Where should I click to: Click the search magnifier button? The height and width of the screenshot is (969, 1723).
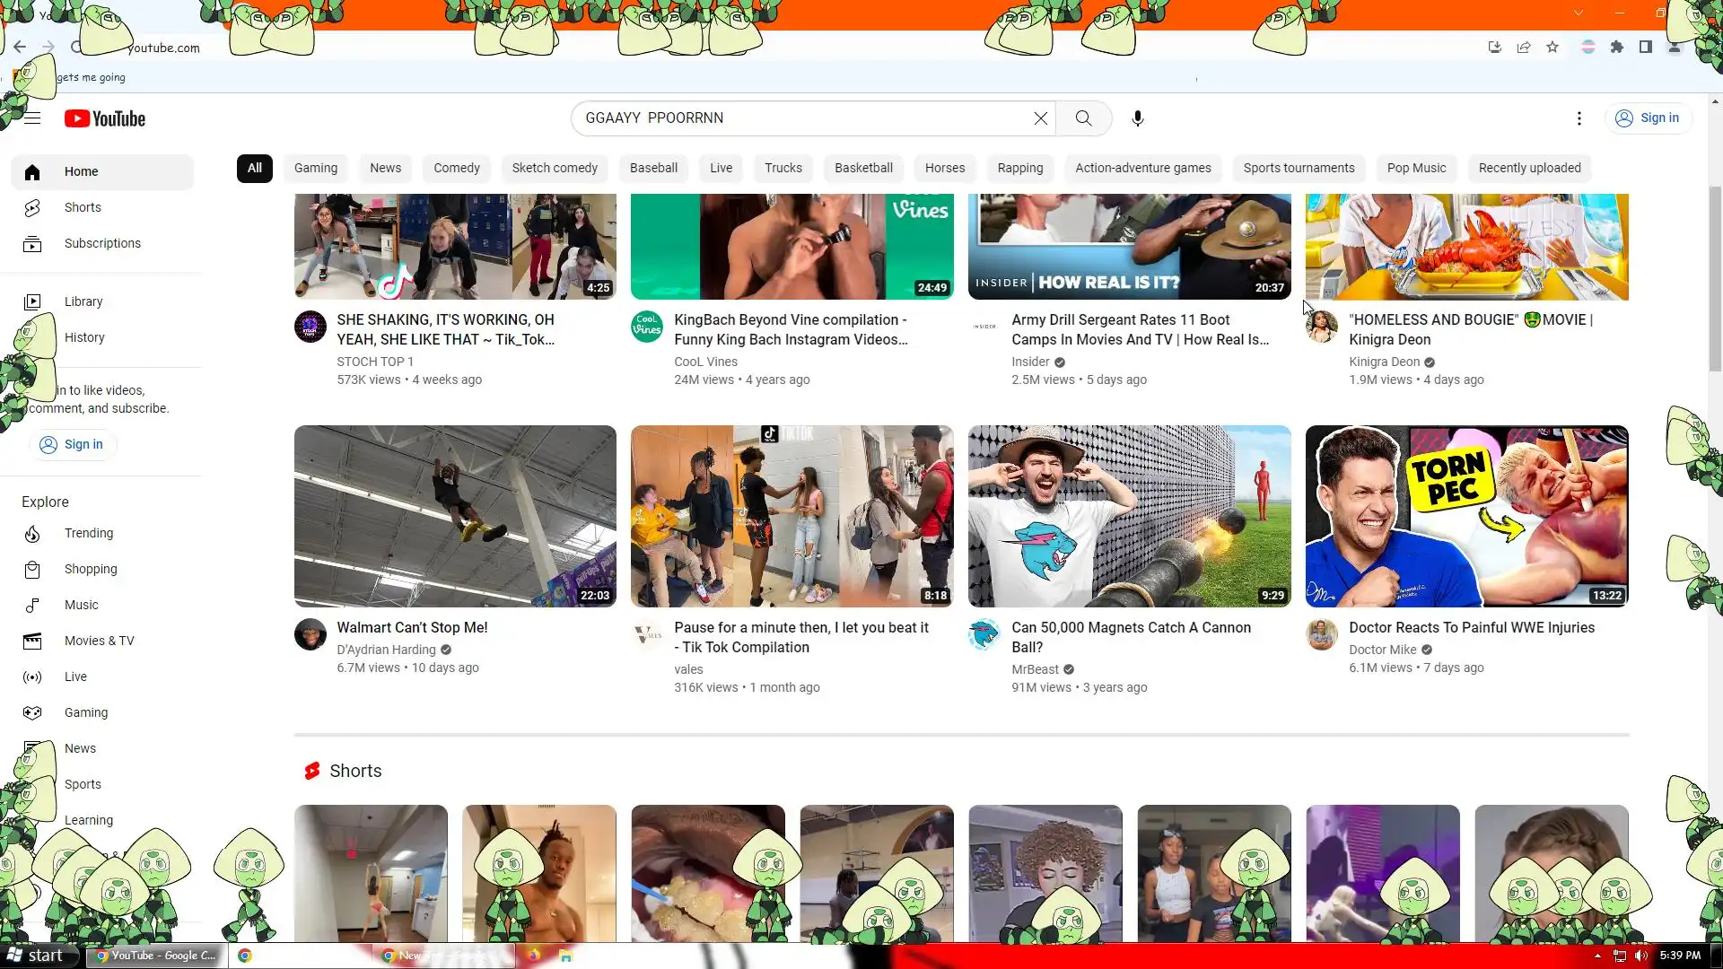click(1083, 118)
